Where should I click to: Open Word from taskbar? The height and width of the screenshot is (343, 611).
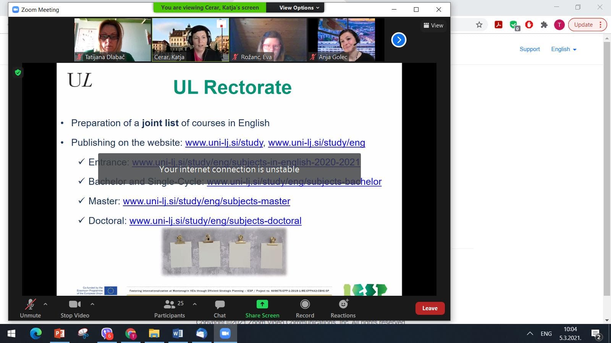(x=178, y=334)
